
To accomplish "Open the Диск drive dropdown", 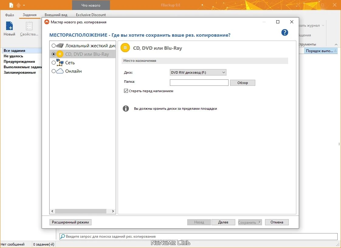I will (198, 72).
